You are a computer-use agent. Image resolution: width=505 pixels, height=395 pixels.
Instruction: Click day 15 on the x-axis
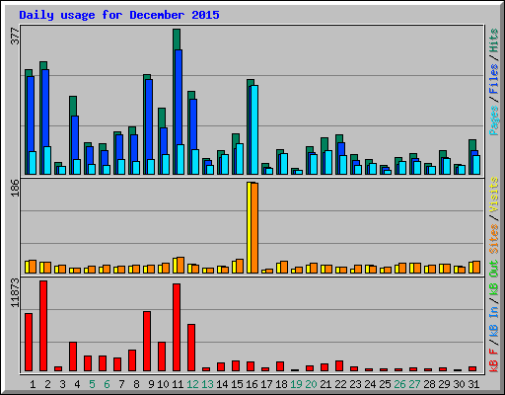tap(237, 384)
